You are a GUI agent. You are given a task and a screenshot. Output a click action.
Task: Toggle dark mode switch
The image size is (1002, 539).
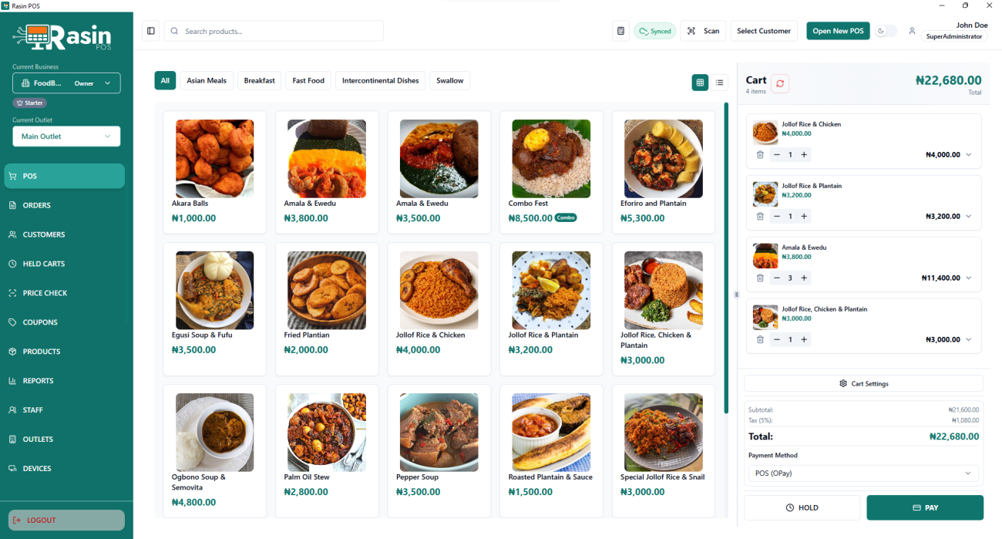tap(886, 31)
